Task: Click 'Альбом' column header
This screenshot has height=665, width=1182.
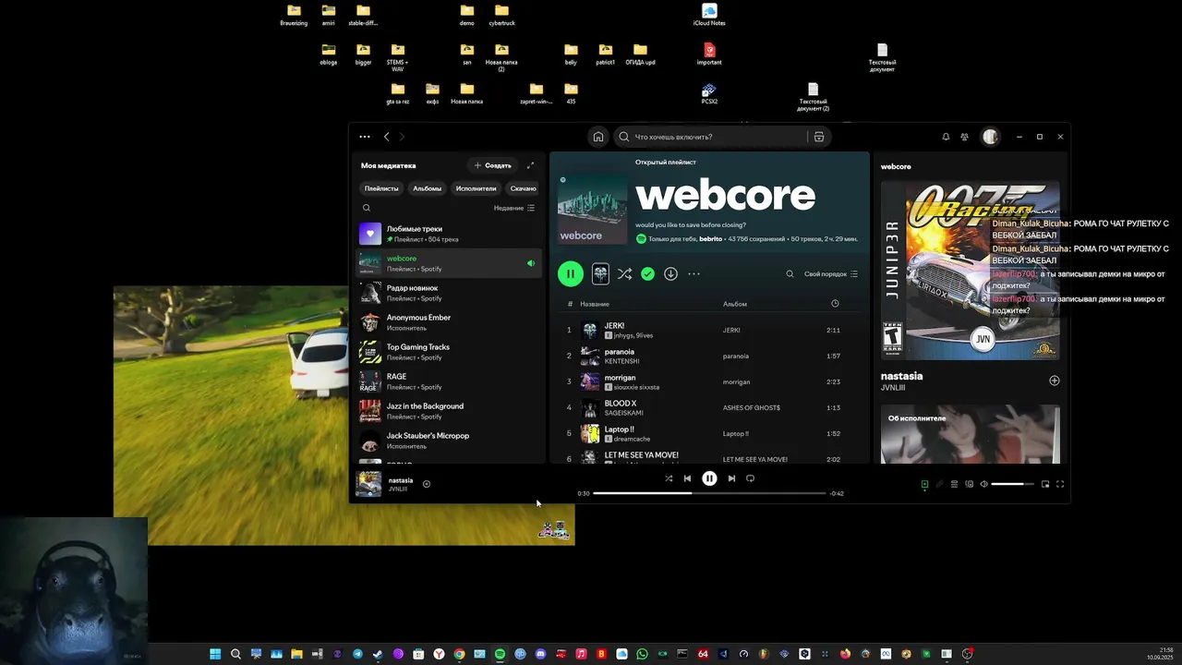Action: [x=735, y=304]
